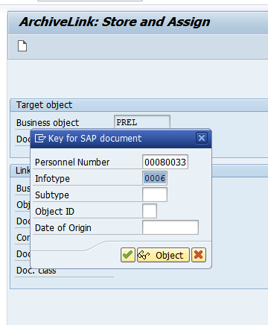This screenshot has height=325, width=268.
Task: Click the Infotype label
Action: click(x=52, y=179)
